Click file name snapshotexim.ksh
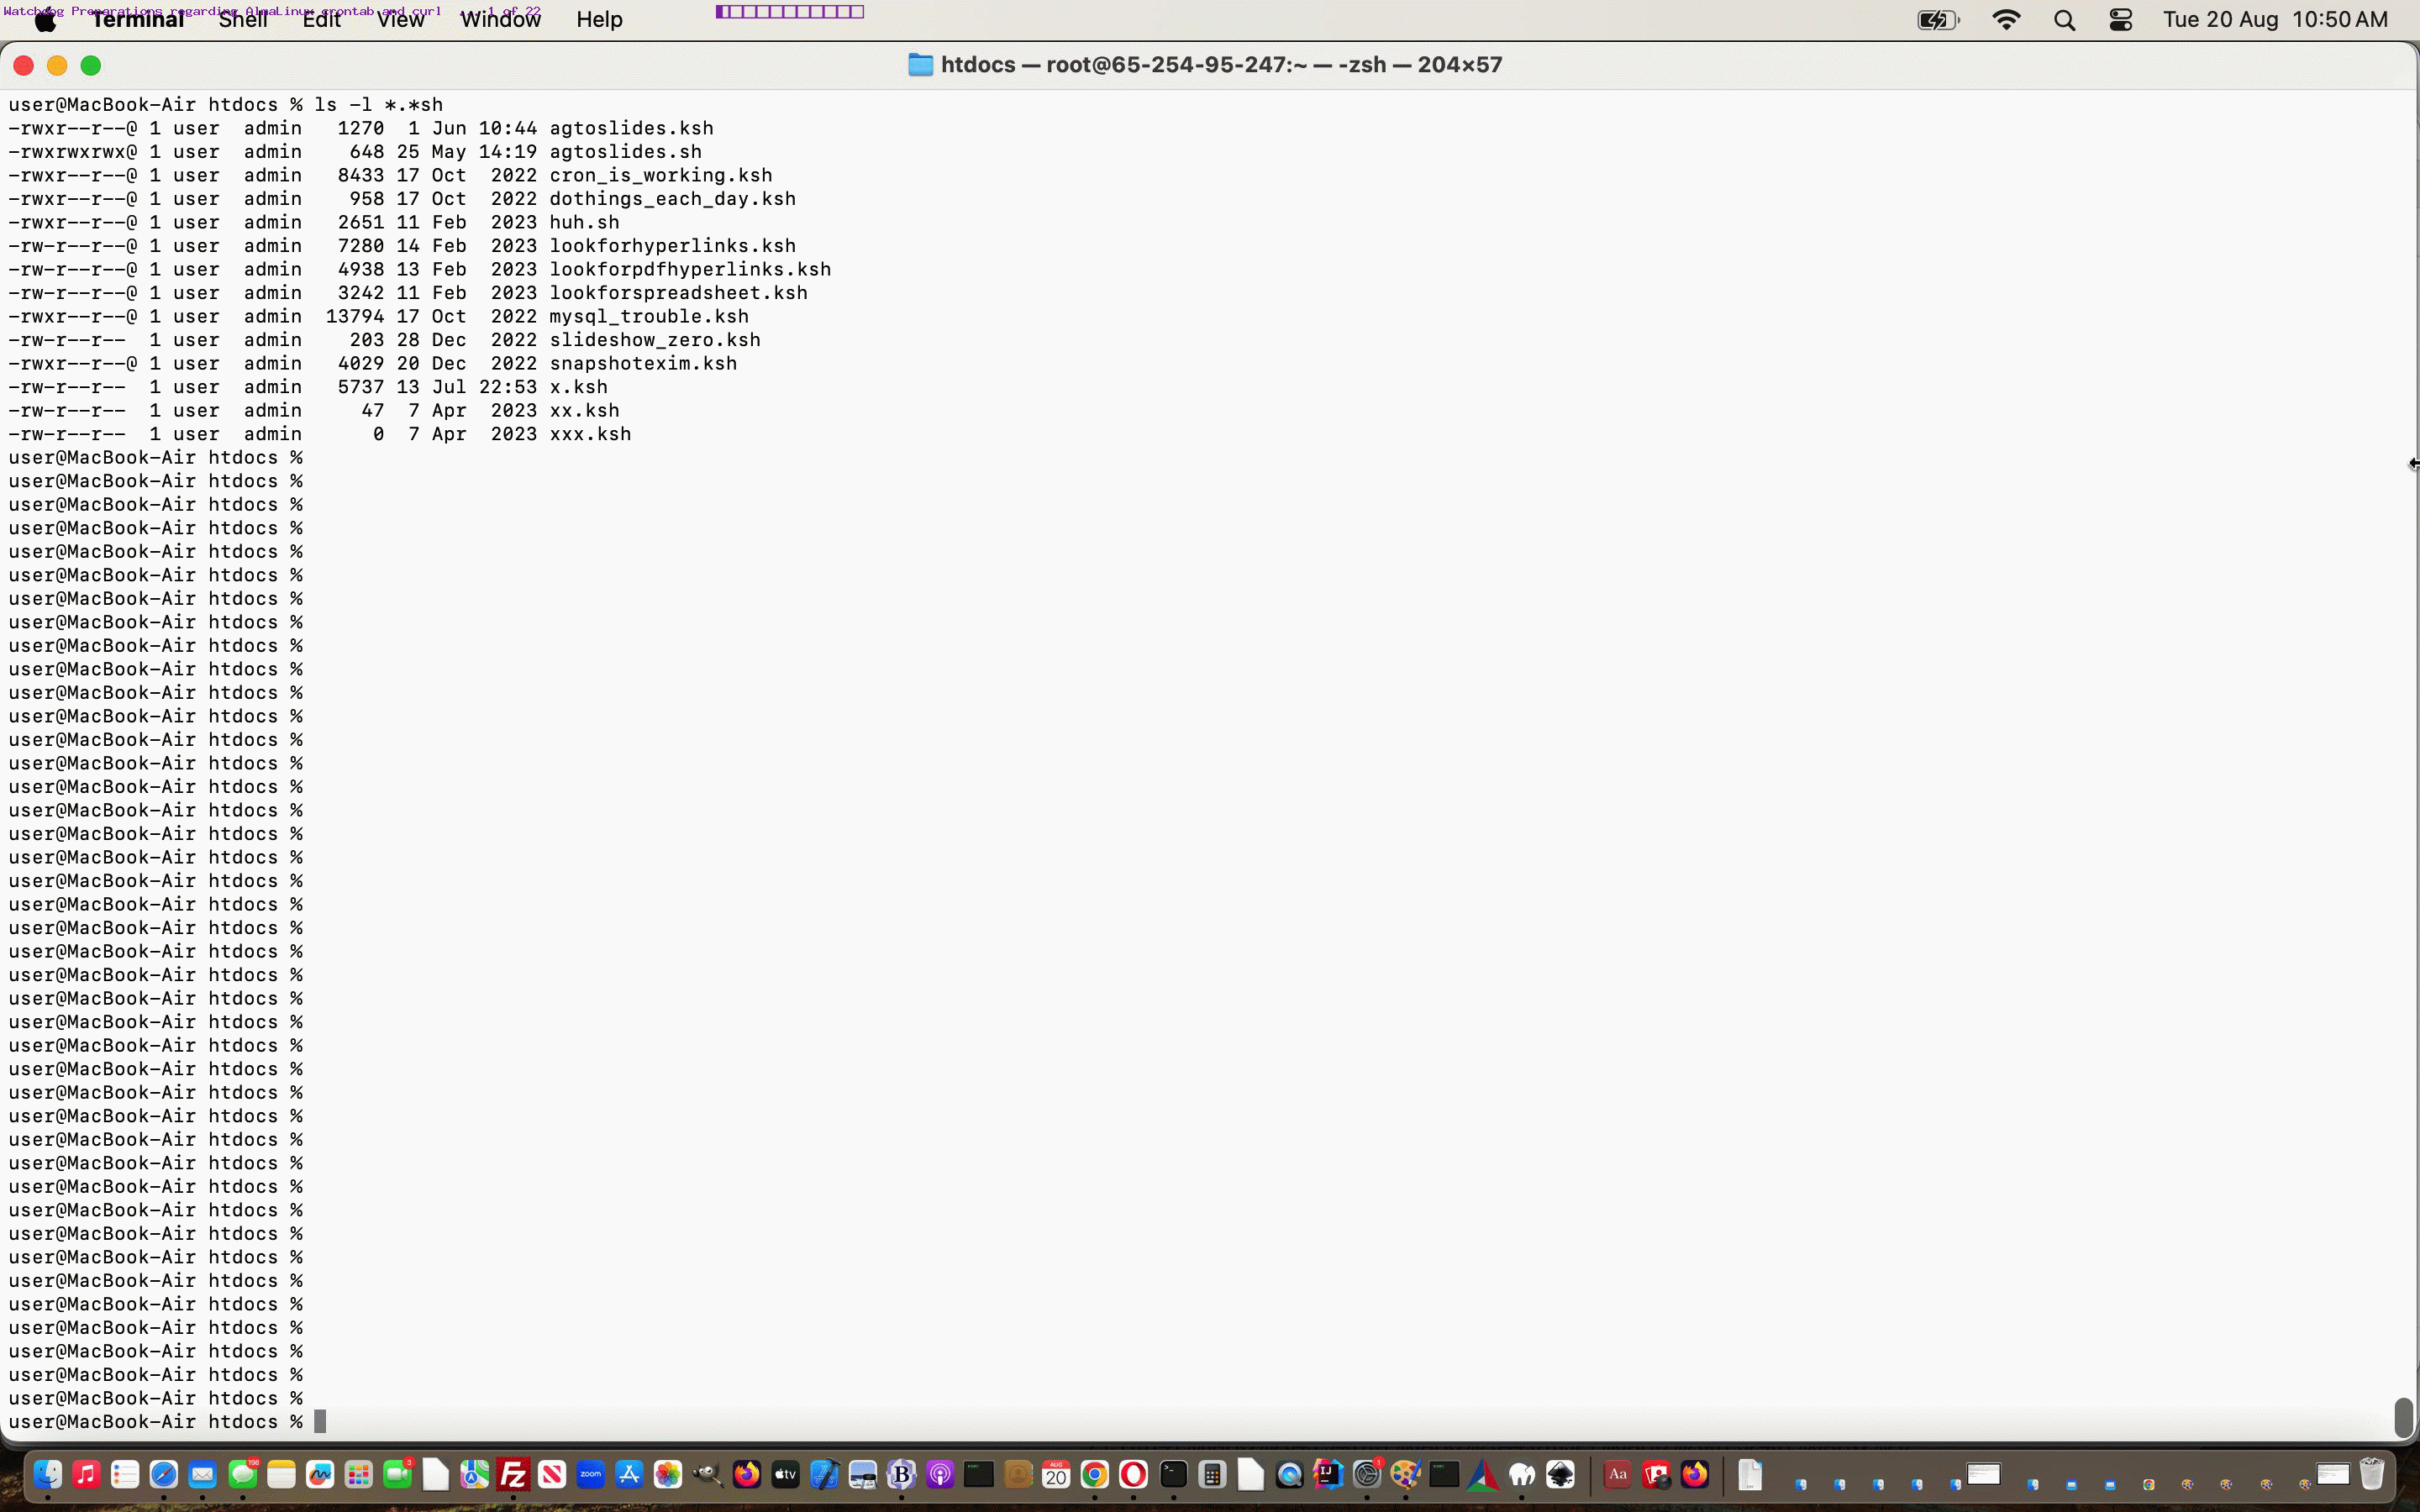The image size is (2420, 1512). (x=643, y=363)
